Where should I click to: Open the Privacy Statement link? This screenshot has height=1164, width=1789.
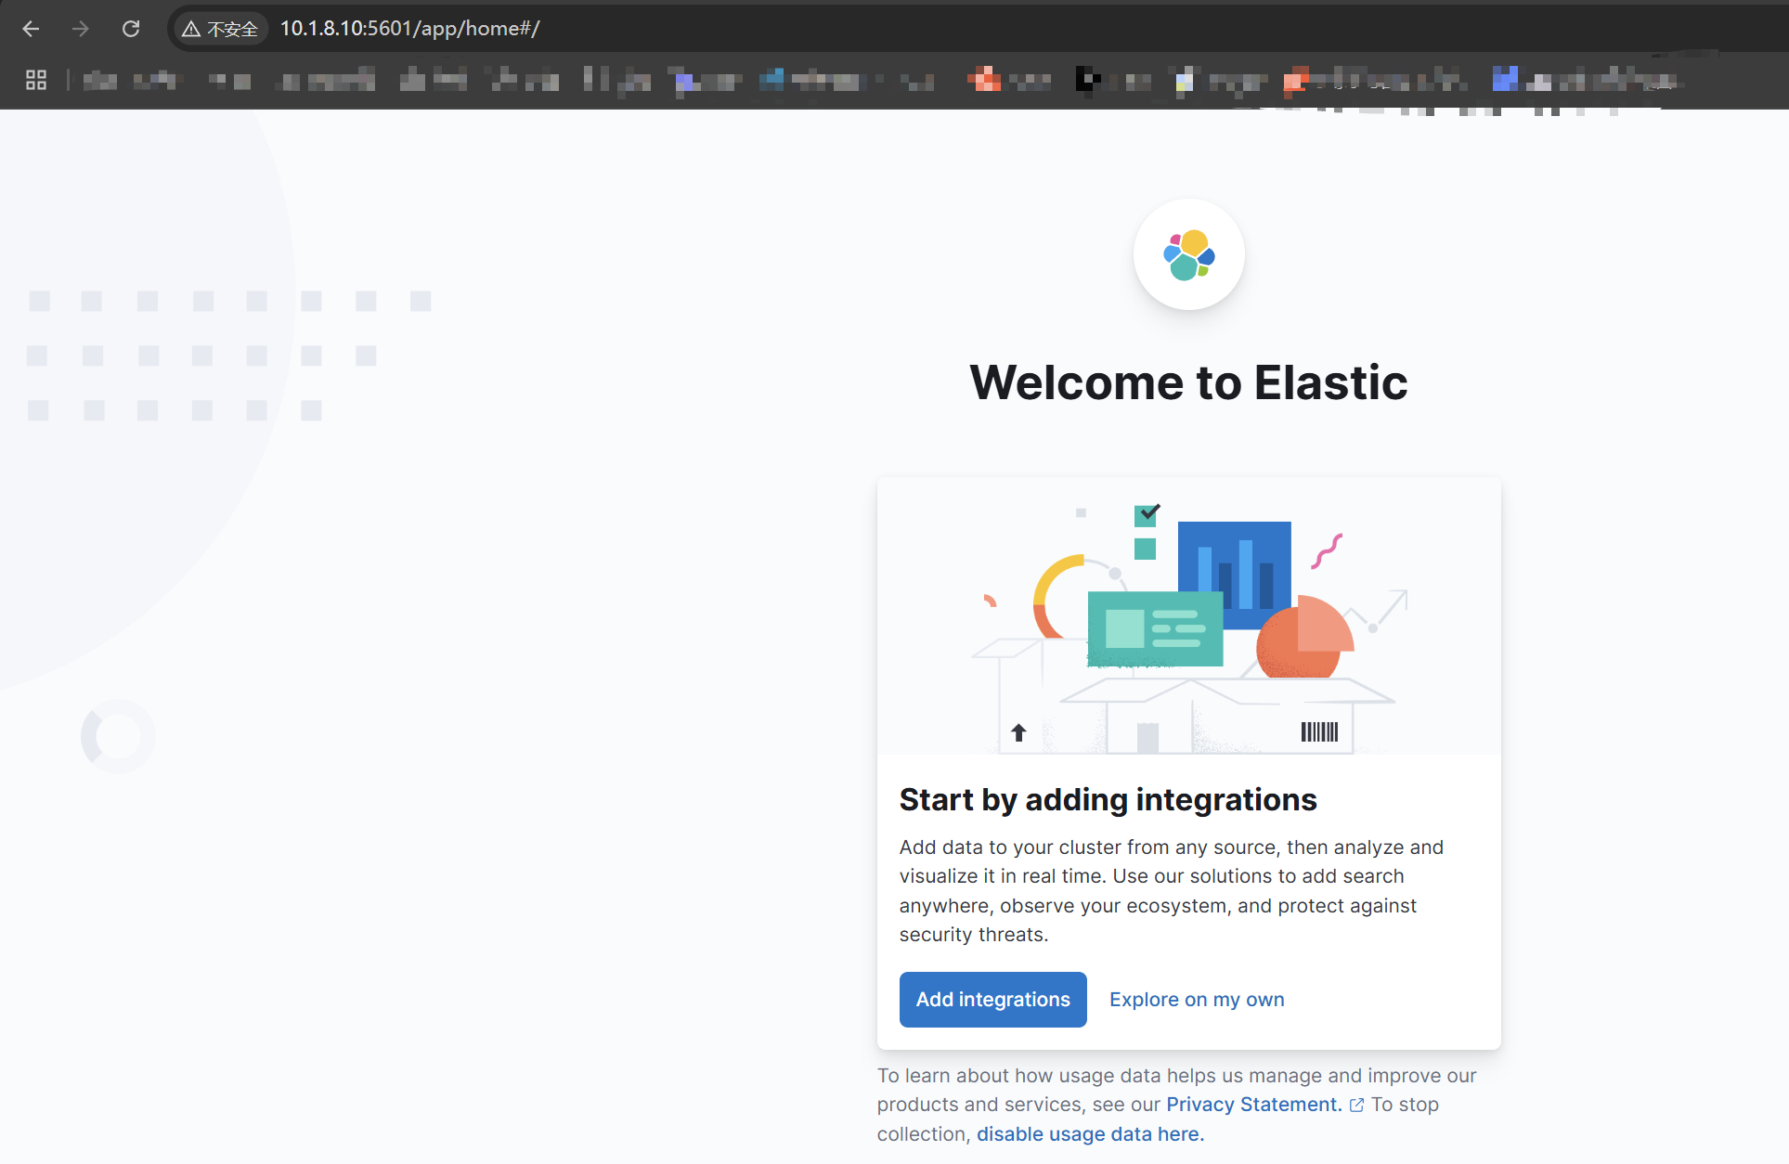coord(1253,1105)
